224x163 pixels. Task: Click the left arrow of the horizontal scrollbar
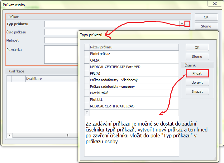10,135
